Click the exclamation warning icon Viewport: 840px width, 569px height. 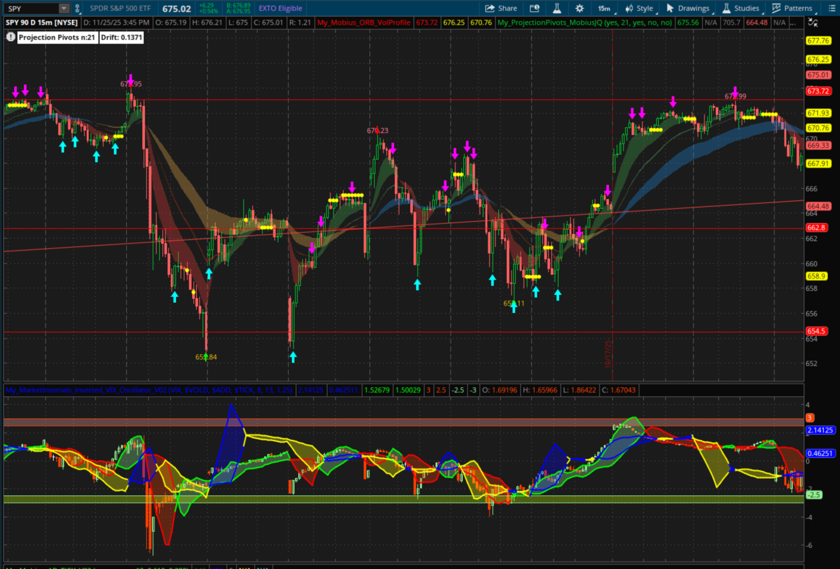pos(11,38)
